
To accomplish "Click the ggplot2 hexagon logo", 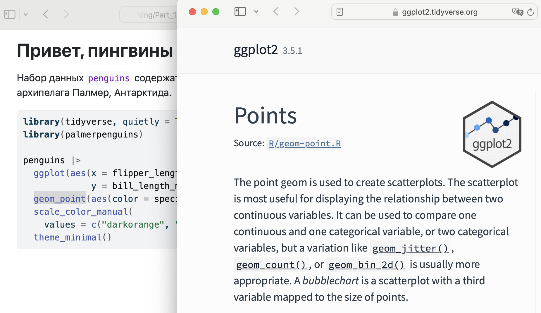I will click(492, 134).
